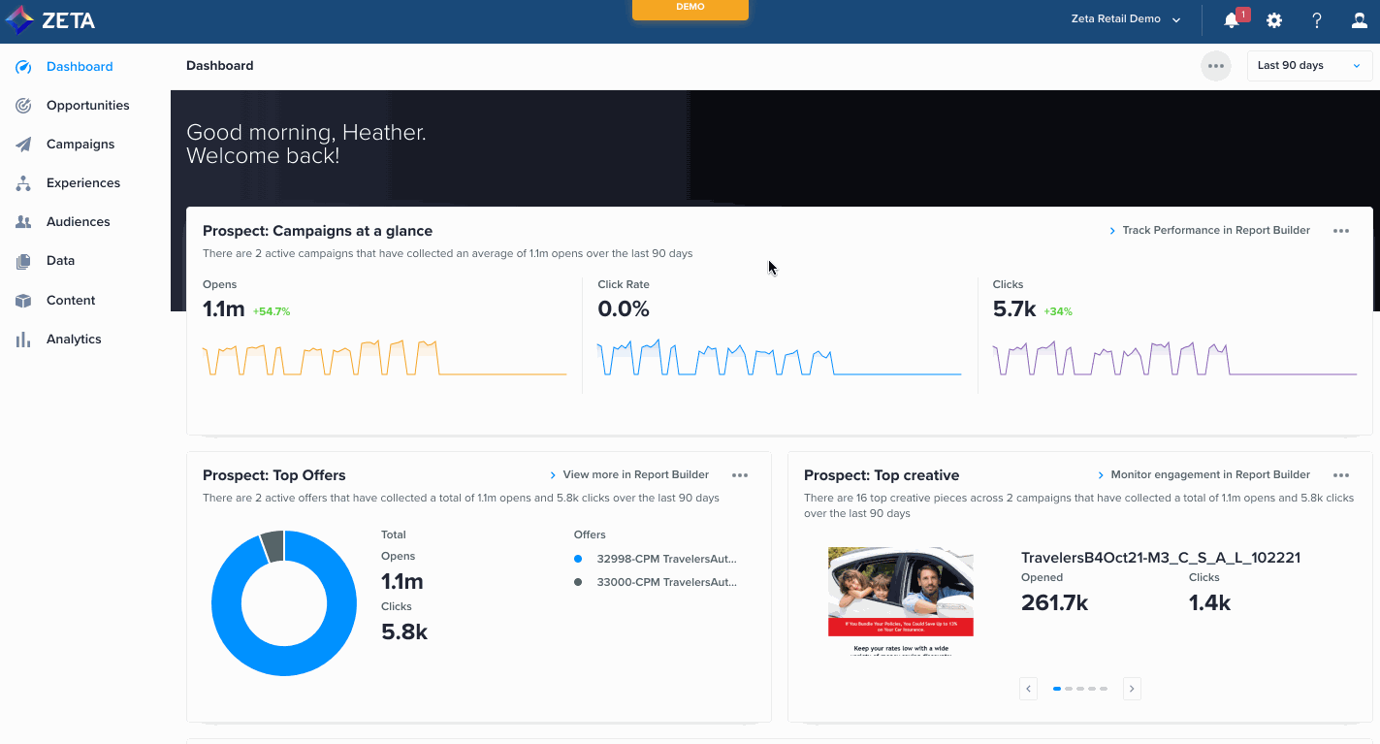Click Track Performance in Report Builder link
Screen dimensions: 1380x744
tap(1215, 231)
